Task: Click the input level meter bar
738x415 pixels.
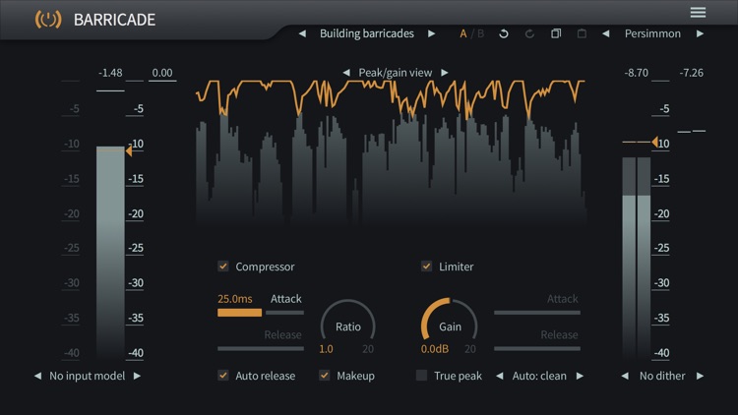Action: (x=110, y=253)
